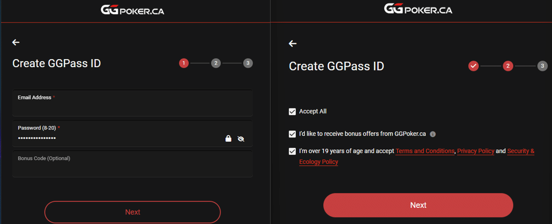Toggle the Accept All checkbox
This screenshot has width=552, height=224.
[x=292, y=112]
